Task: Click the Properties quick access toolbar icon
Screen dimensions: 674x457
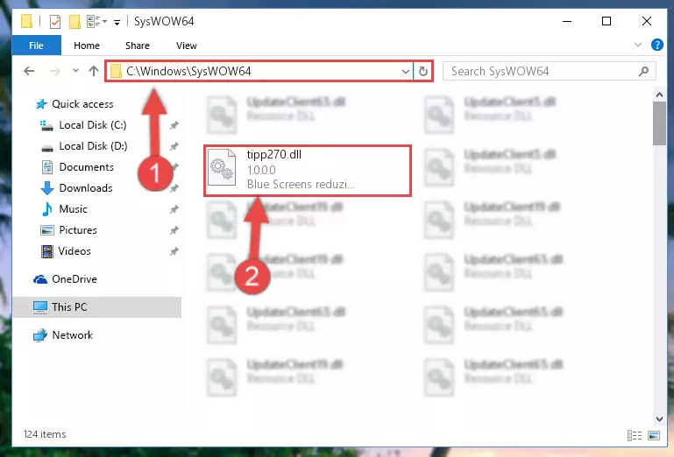Action: (55, 22)
